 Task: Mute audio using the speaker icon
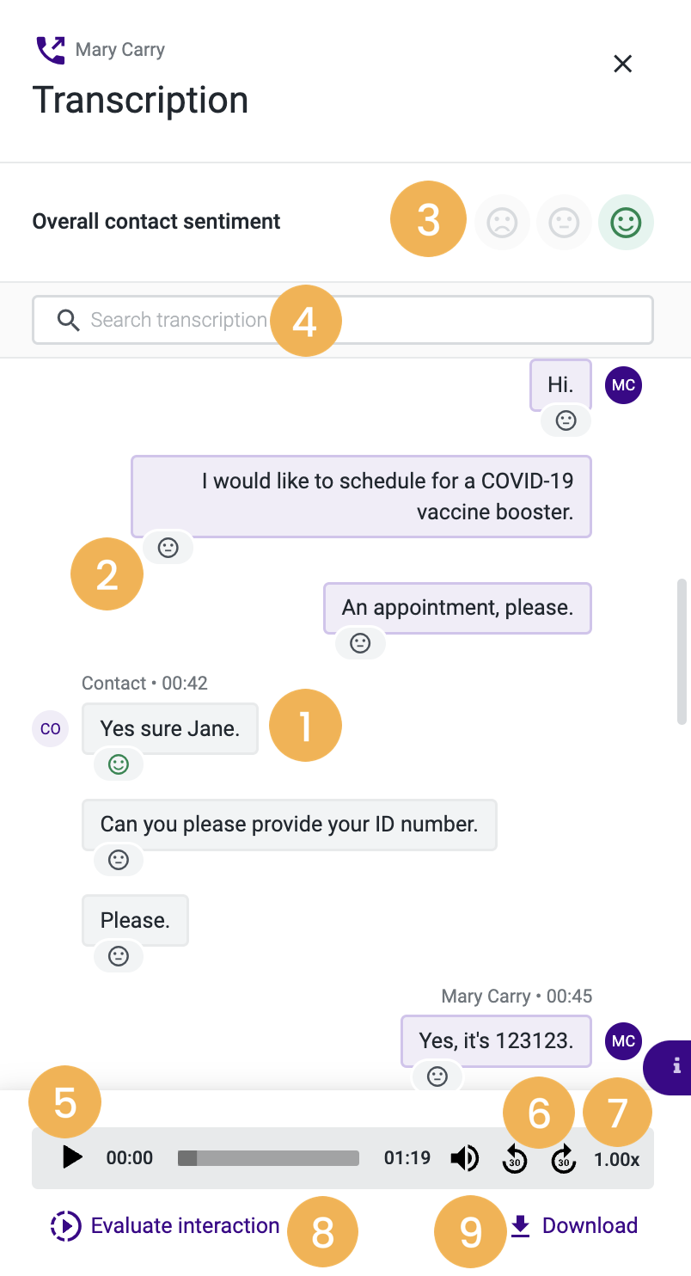point(464,1157)
